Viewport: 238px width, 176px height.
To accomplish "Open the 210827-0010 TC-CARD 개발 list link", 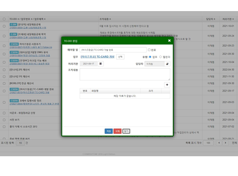I will click(30, 93).
